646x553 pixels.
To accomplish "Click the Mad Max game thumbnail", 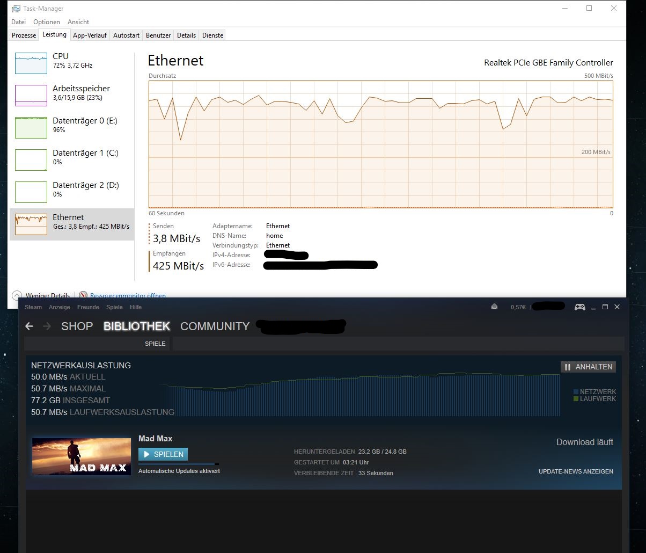I will tap(82, 456).
